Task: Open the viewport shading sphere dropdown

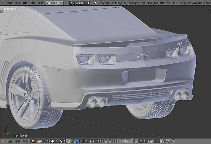Action: click(54, 141)
